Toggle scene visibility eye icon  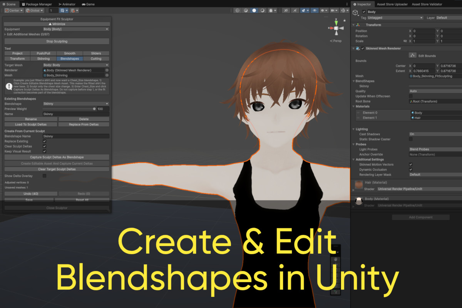tap(315, 10)
